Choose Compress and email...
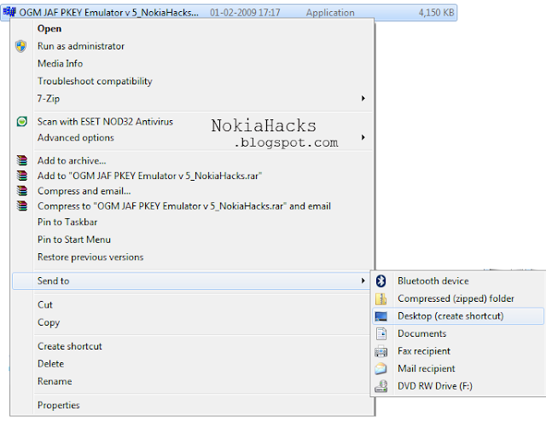Viewport: 546px width, 422px height. click(x=192, y=191)
